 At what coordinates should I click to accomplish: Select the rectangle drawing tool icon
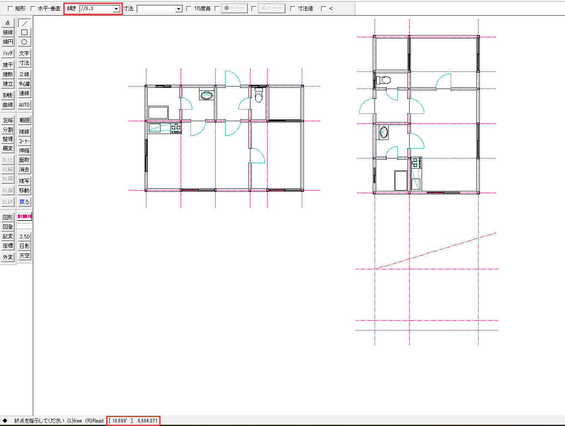24,33
